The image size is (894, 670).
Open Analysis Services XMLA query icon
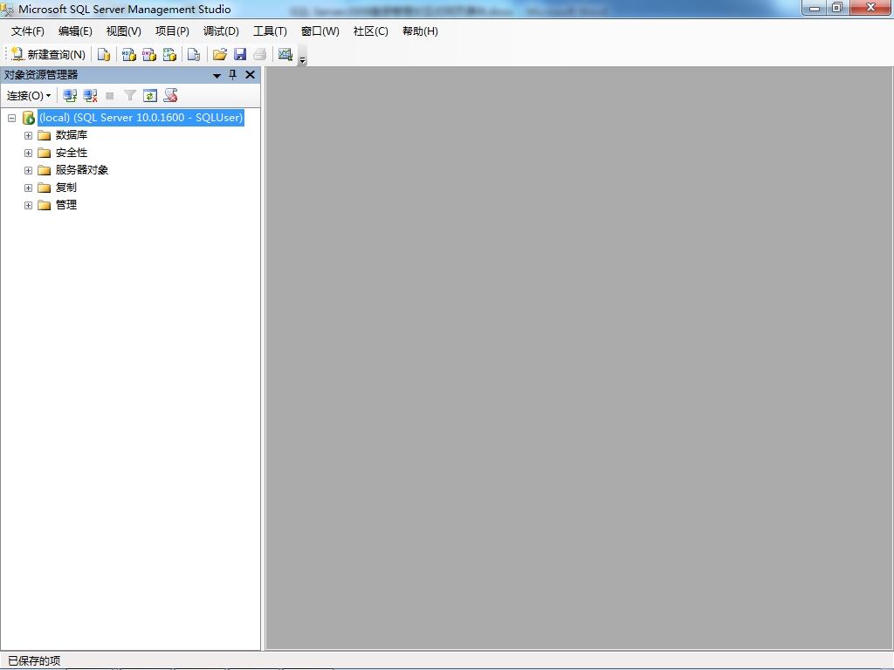pyautogui.click(x=170, y=54)
